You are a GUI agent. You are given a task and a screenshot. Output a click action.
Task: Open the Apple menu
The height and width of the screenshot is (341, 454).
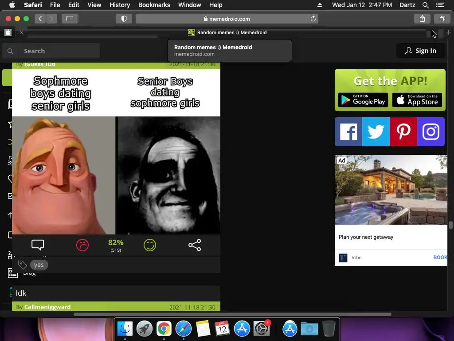pos(12,5)
